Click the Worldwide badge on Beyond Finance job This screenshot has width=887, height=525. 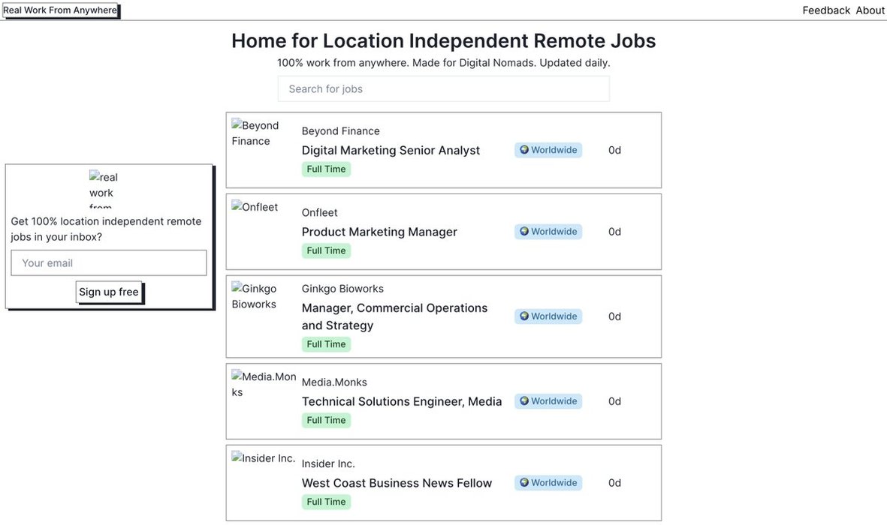548,150
